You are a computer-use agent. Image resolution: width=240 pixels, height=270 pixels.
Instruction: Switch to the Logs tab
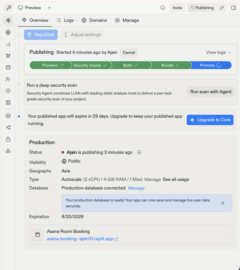[x=65, y=20]
